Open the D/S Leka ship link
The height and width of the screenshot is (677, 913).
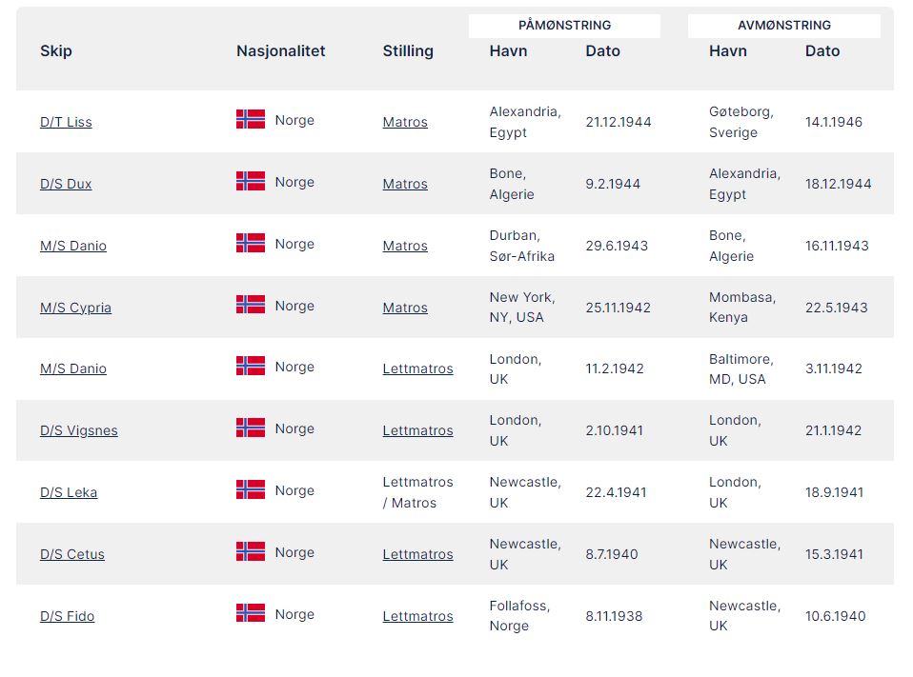pos(69,492)
